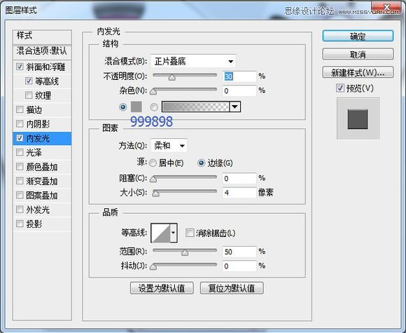Select the solid color radio button

(x=123, y=107)
